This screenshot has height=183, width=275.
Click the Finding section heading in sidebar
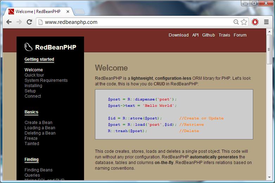click(31, 159)
